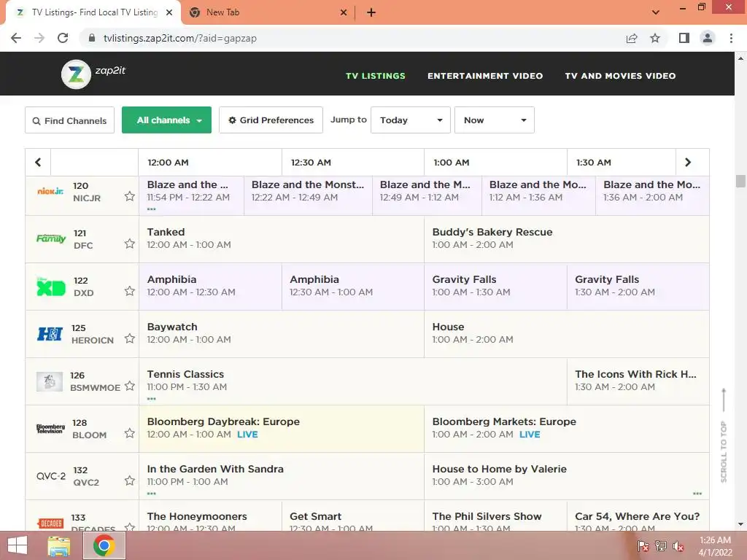Go back in browser history
The width and height of the screenshot is (747, 560).
(x=16, y=38)
